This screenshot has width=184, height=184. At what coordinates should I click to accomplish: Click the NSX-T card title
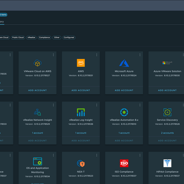tap(81, 172)
